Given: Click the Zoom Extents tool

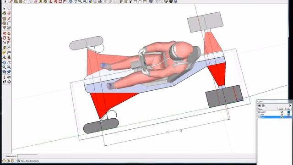Looking at the screenshot, I should (9, 67).
